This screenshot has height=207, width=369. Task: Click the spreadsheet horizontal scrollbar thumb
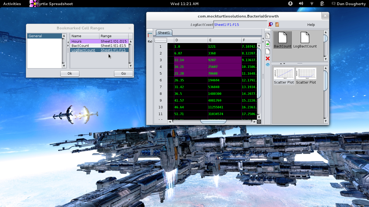point(213,122)
